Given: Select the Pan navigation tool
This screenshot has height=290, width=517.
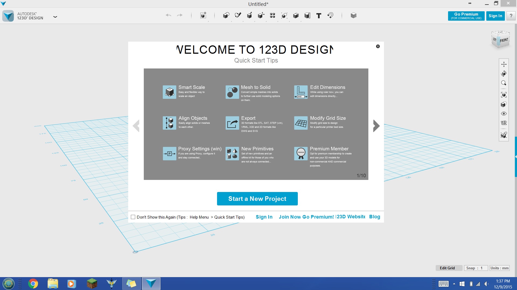Looking at the screenshot, I should (x=504, y=64).
